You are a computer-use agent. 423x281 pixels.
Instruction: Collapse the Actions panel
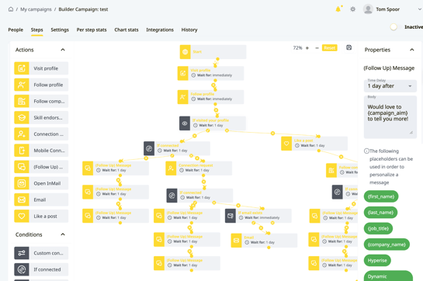coord(63,50)
